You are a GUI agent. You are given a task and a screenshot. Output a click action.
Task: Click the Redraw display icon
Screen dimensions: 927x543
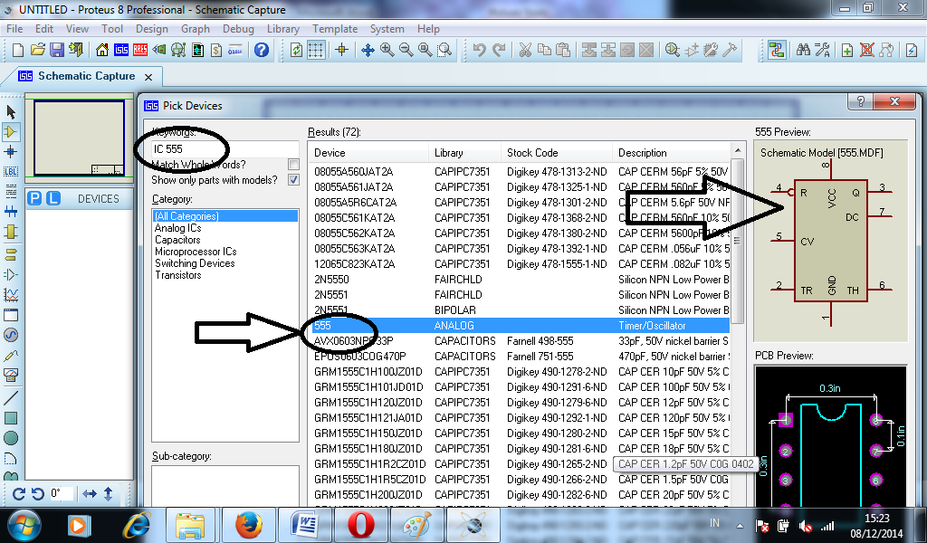coord(297,50)
